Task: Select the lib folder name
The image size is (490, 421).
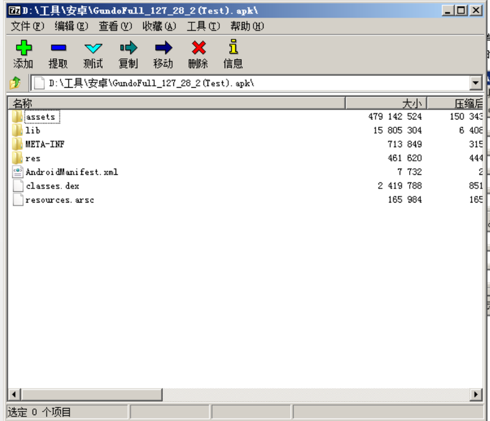Action: 33,130
